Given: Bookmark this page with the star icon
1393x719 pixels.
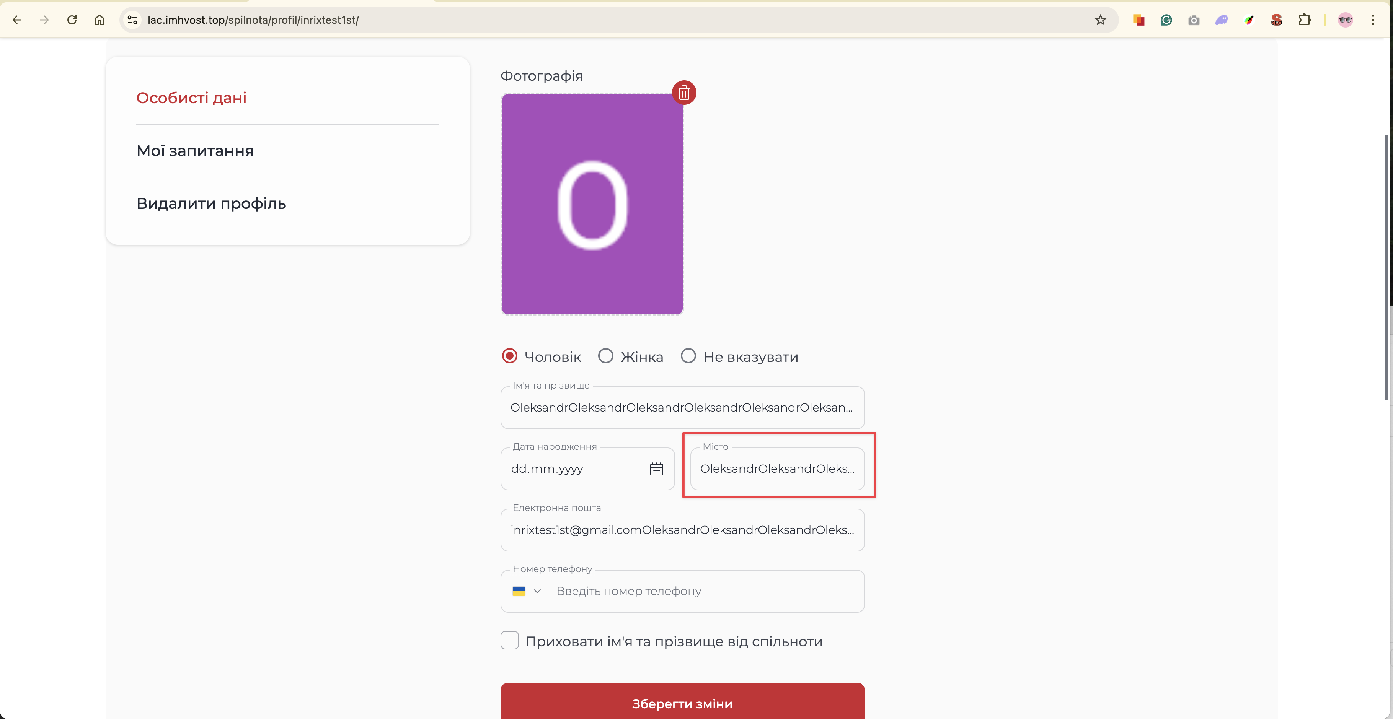Looking at the screenshot, I should coord(1100,20).
